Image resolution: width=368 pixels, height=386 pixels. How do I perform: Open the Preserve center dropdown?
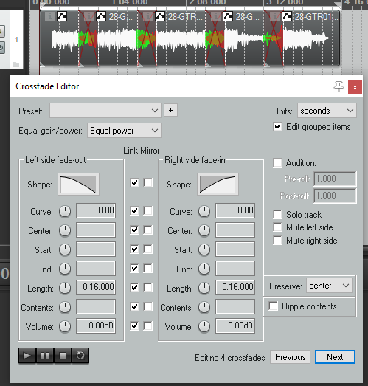coord(329,286)
